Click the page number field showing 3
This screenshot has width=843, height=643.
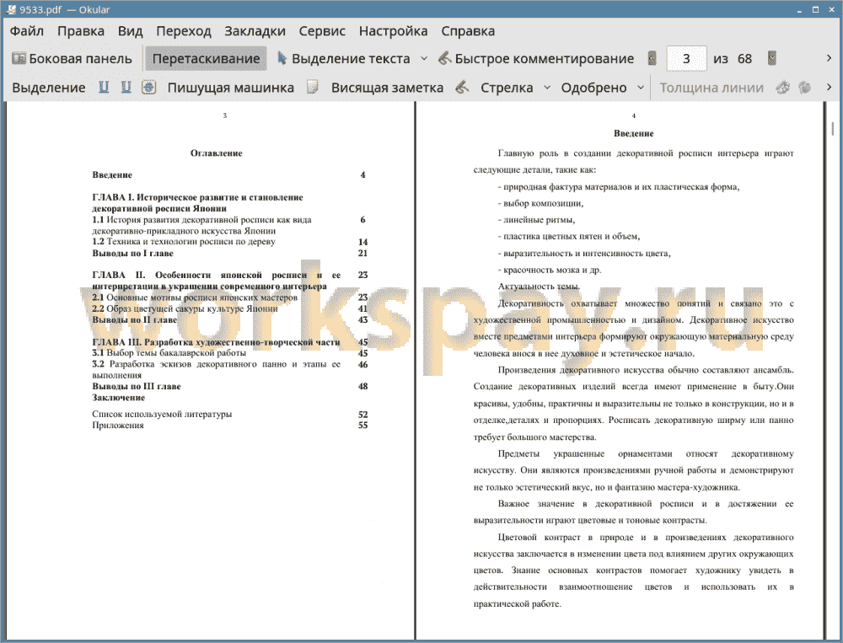point(686,59)
